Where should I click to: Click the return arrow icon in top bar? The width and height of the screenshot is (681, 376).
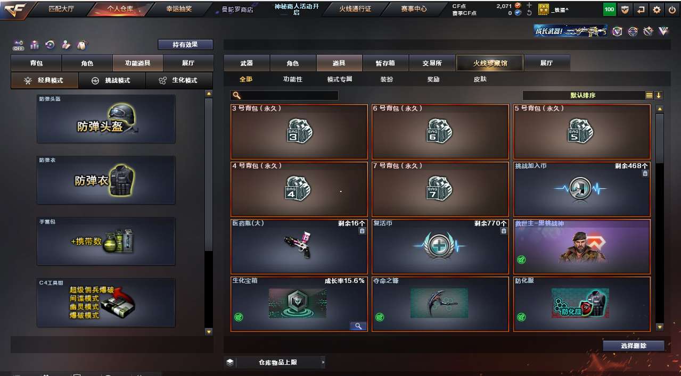pos(641,10)
